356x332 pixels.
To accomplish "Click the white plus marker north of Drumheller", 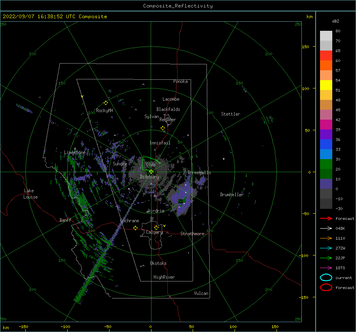I will tap(223, 159).
